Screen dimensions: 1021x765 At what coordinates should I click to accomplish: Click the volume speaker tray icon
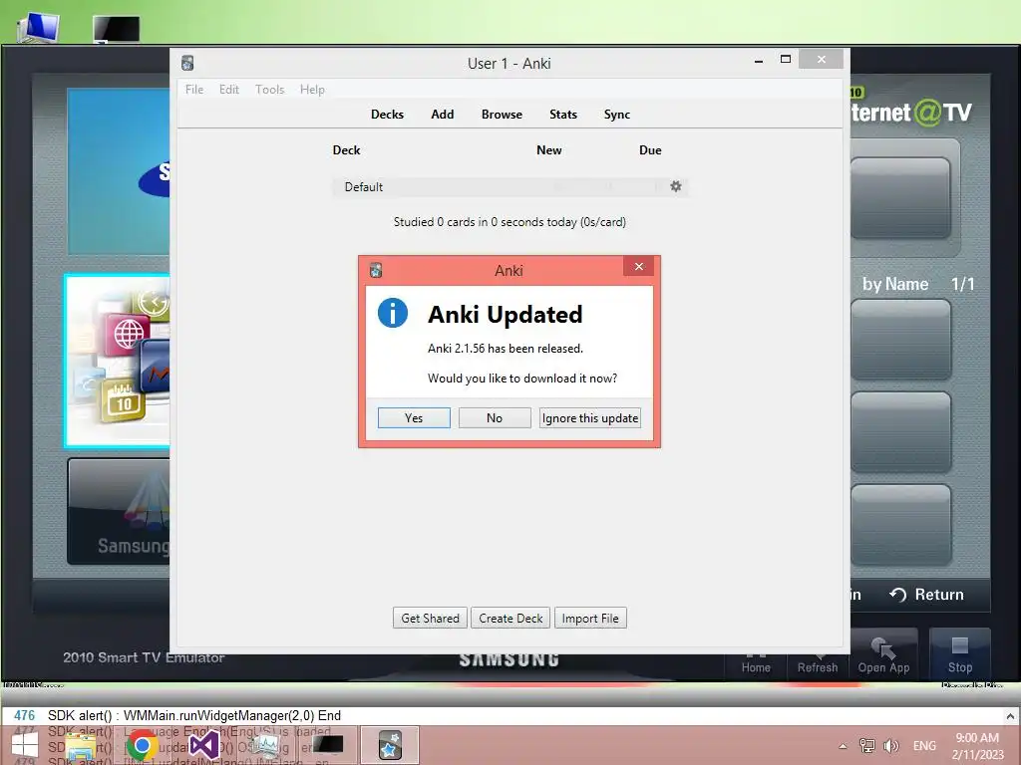[x=890, y=745]
